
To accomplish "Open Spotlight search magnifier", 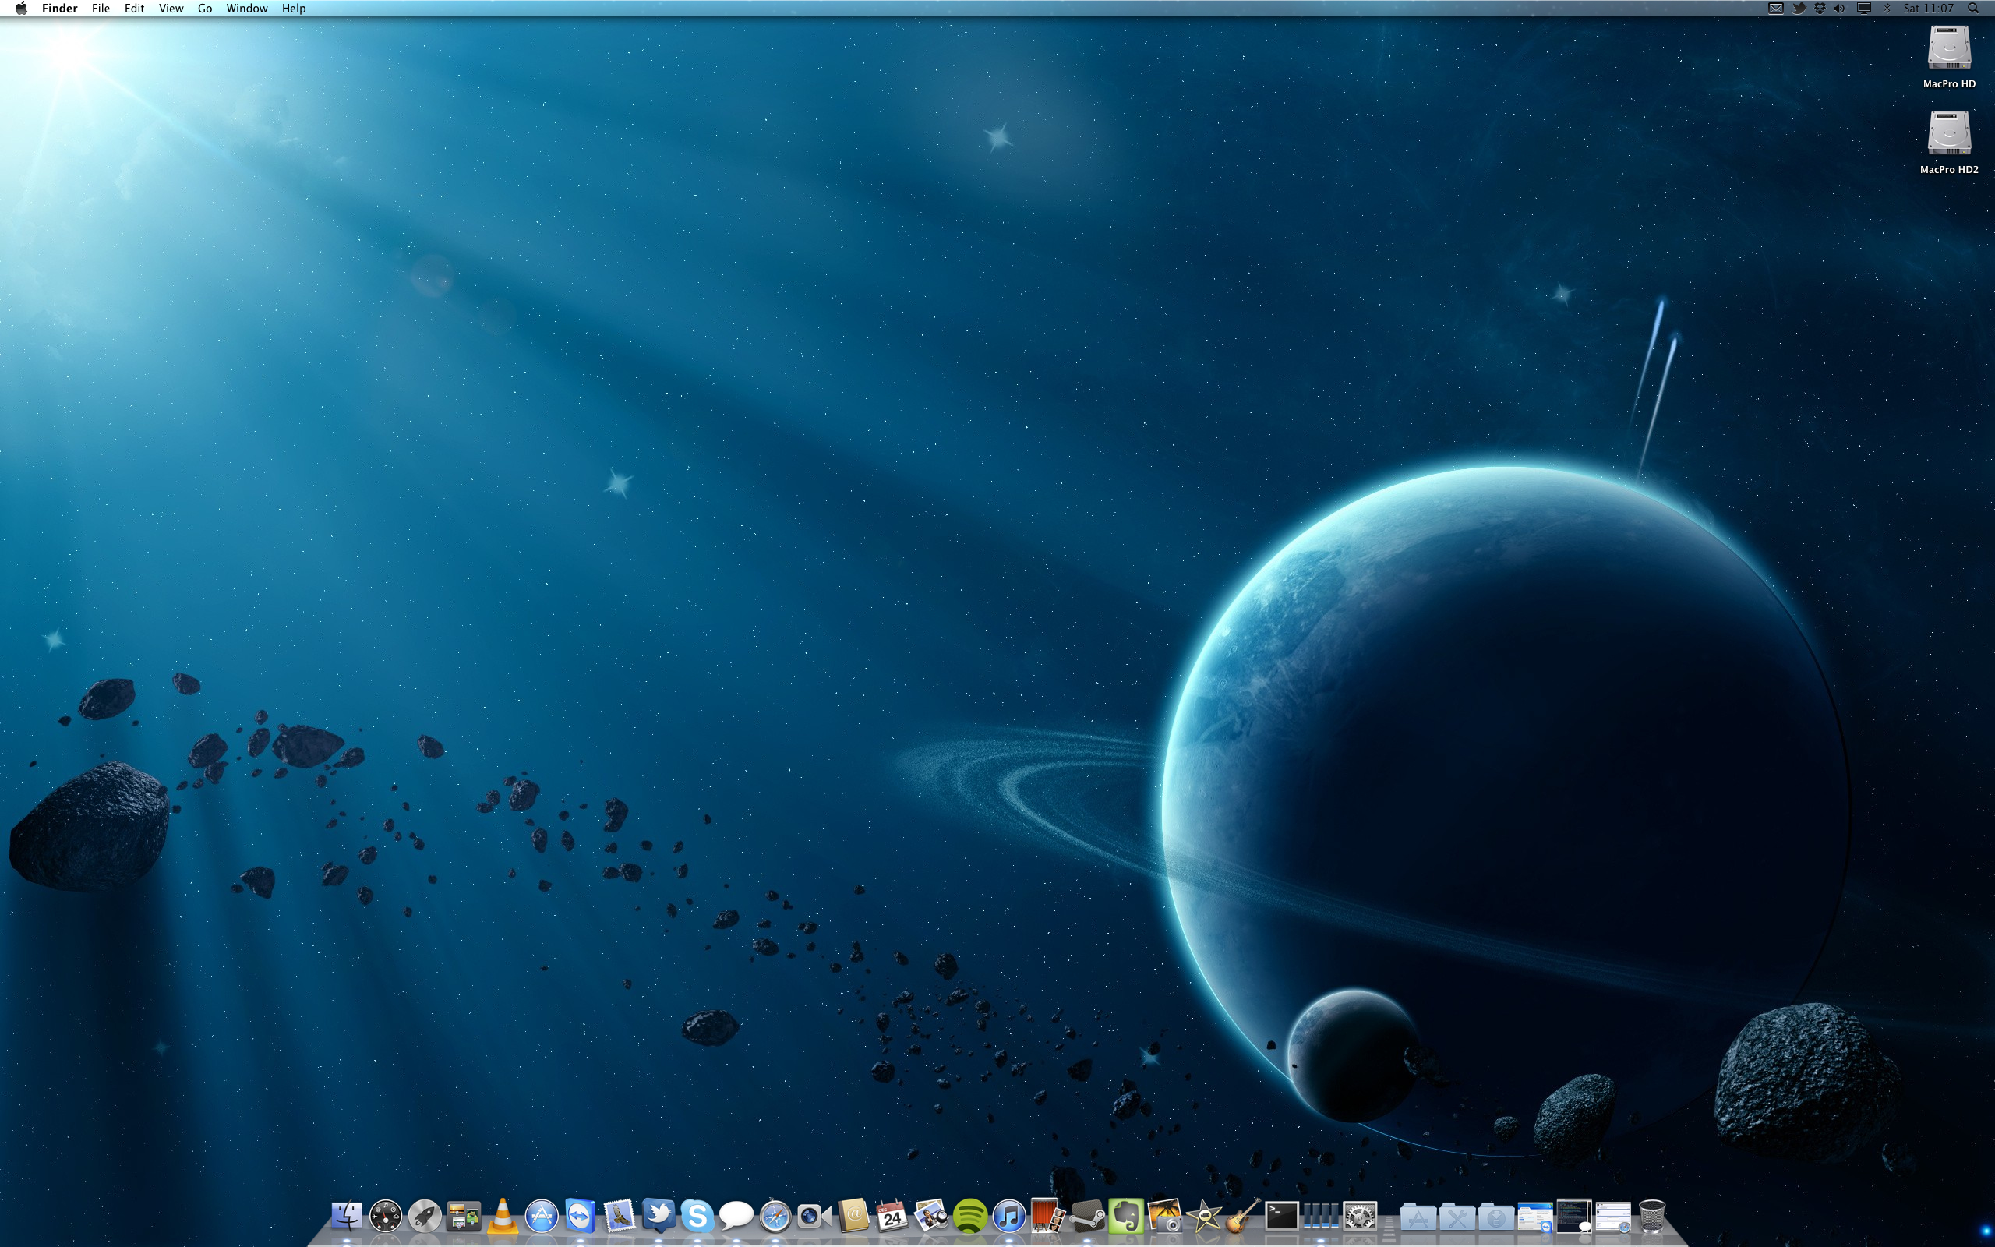I will (x=1972, y=9).
